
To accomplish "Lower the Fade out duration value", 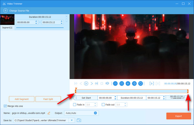I will (125, 106).
